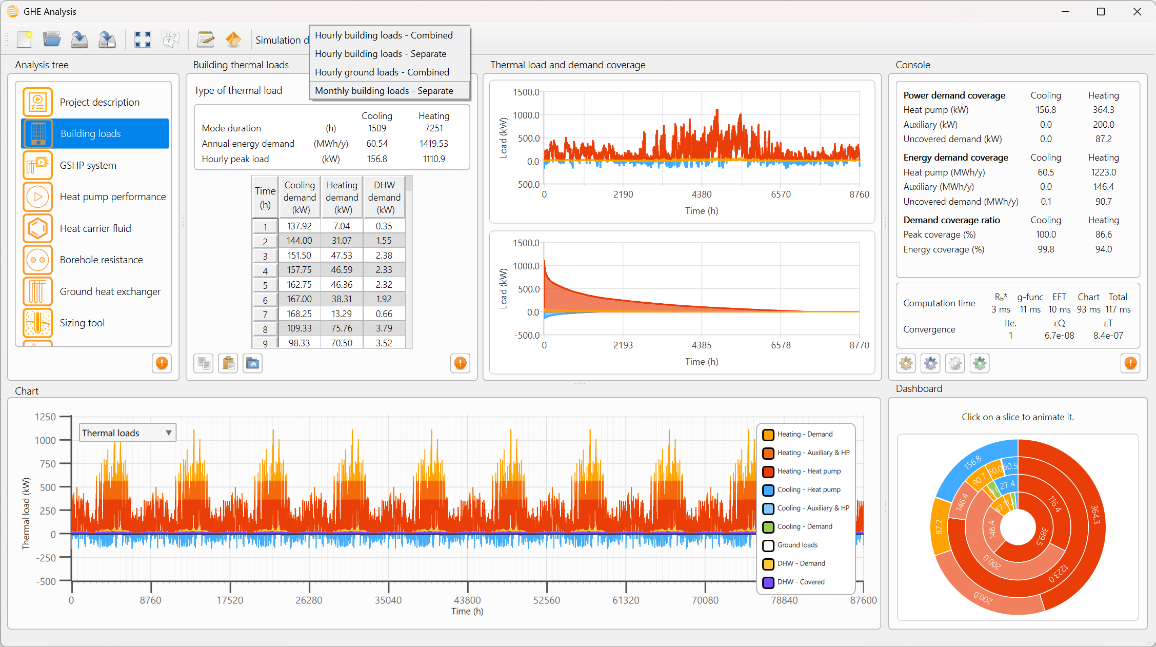Open help speech bubbles icon
1156x647 pixels.
click(x=170, y=40)
